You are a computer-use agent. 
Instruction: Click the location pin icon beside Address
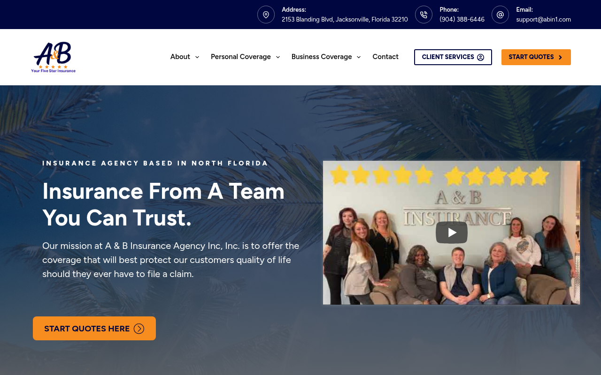[x=266, y=15]
